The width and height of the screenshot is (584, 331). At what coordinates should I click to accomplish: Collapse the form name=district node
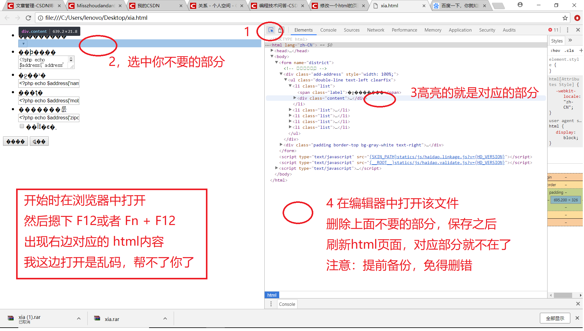coord(276,63)
